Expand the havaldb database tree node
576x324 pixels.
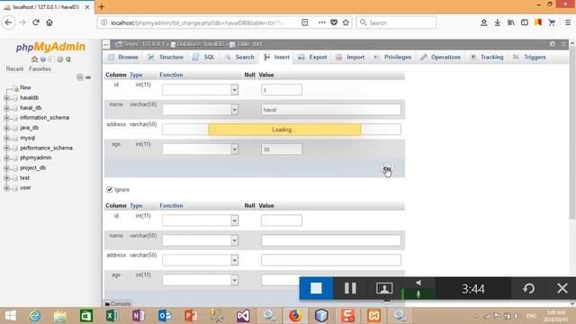[6, 98]
